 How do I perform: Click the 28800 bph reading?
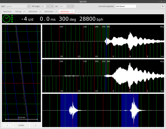coord(91,19)
